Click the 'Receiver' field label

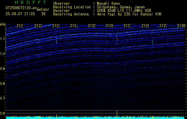tap(62, 11)
